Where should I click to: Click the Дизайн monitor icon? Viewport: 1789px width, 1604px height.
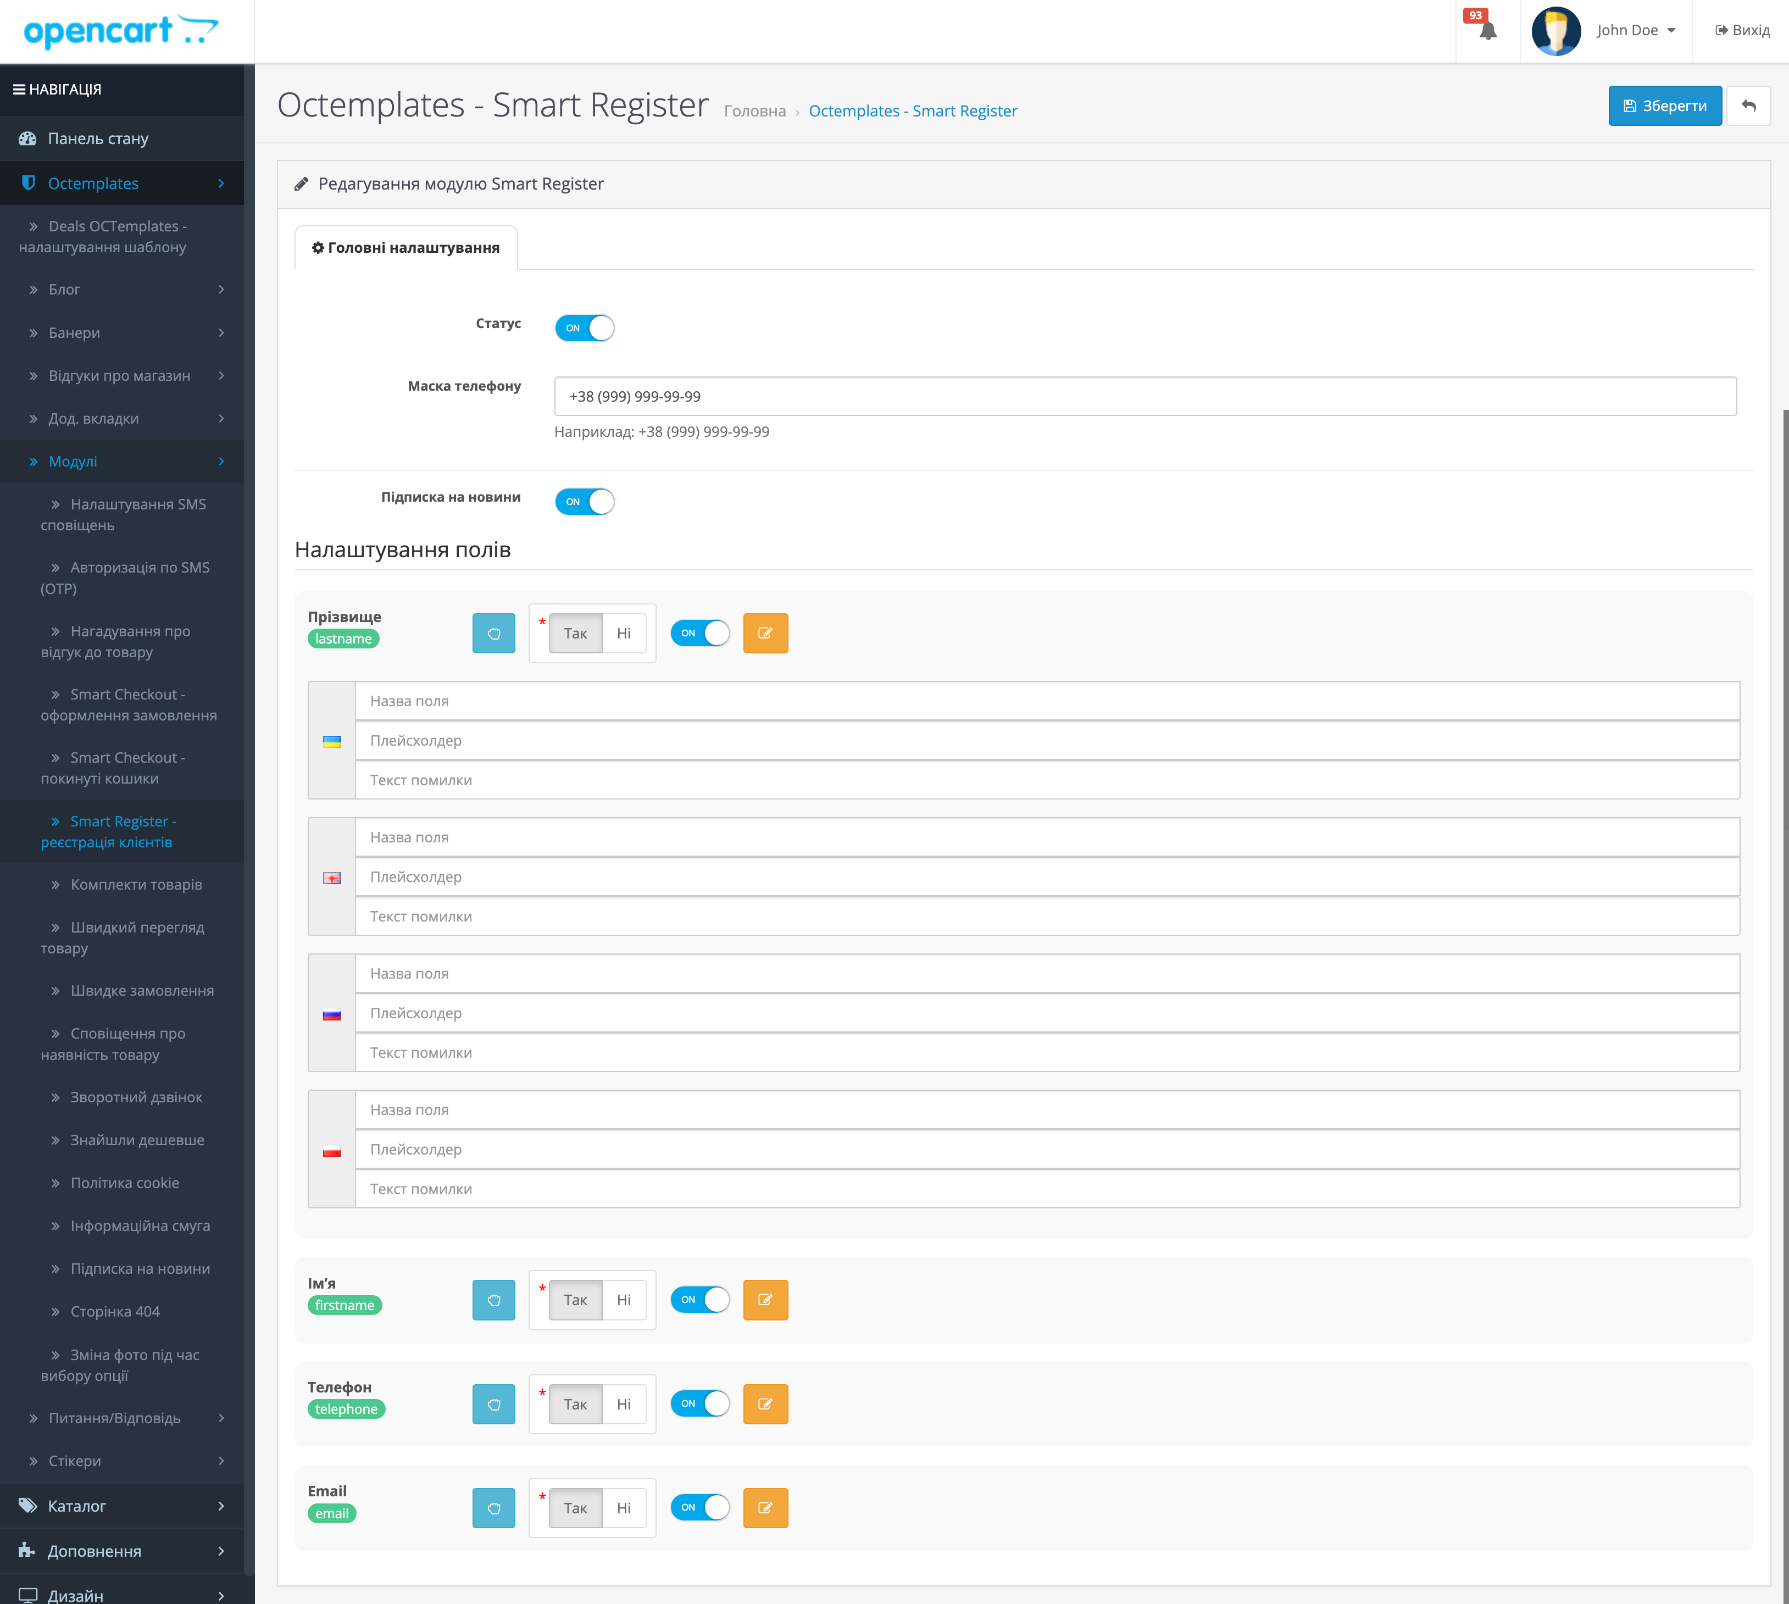click(x=28, y=1595)
